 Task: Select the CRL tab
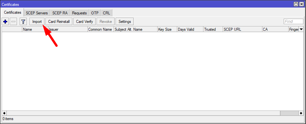106,13
